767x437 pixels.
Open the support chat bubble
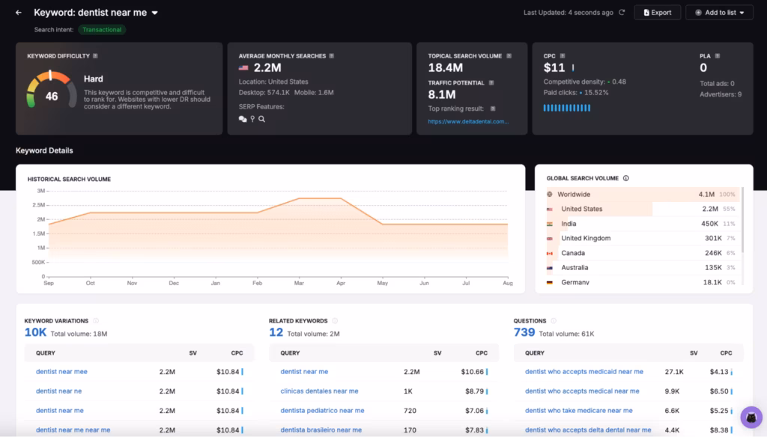pos(750,418)
